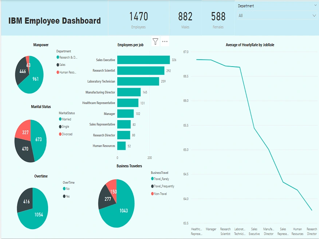Click the Sales Representative bar
Screen dimensions: 319x239
click(124, 124)
